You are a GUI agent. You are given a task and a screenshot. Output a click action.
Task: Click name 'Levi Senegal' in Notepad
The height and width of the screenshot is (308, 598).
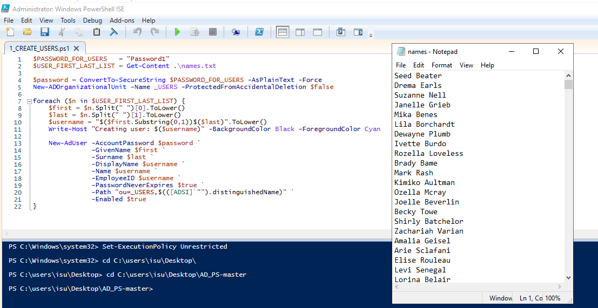point(420,270)
